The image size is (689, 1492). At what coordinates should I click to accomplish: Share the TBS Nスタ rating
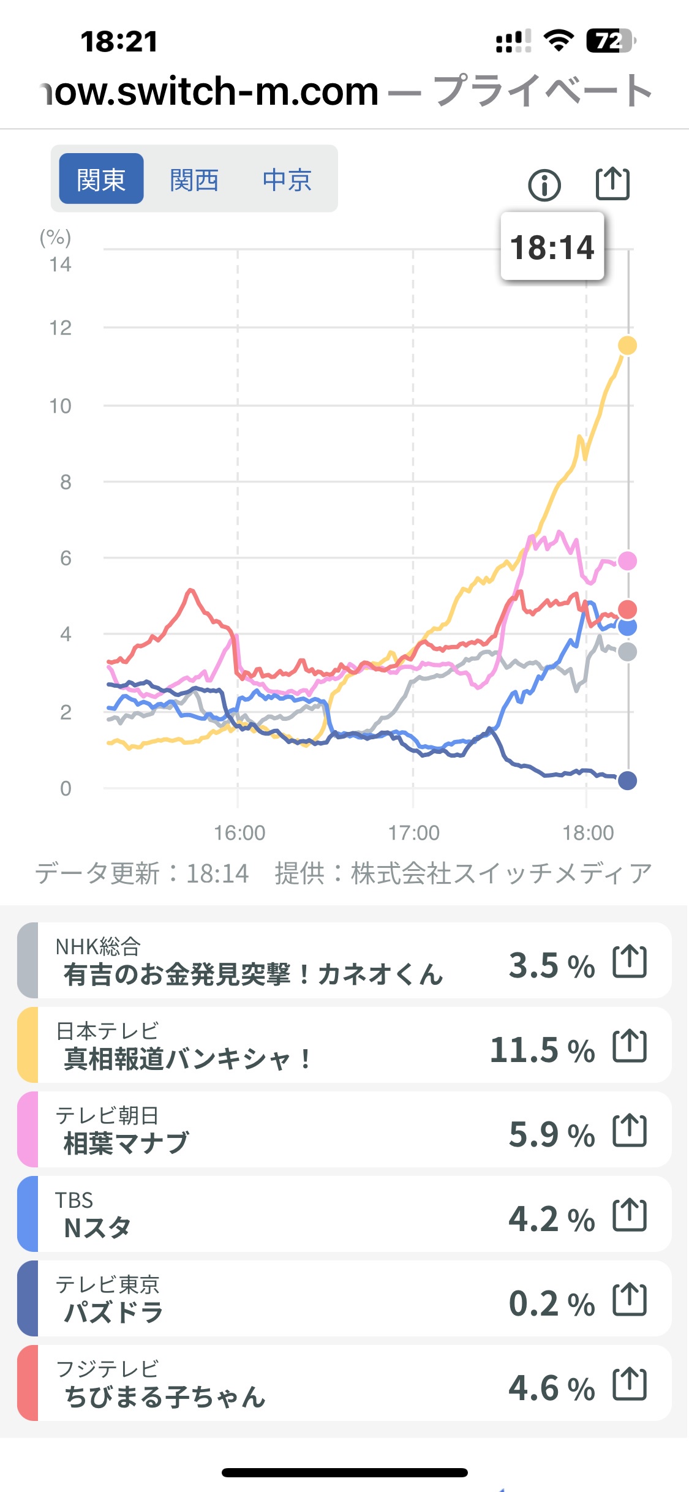630,1215
